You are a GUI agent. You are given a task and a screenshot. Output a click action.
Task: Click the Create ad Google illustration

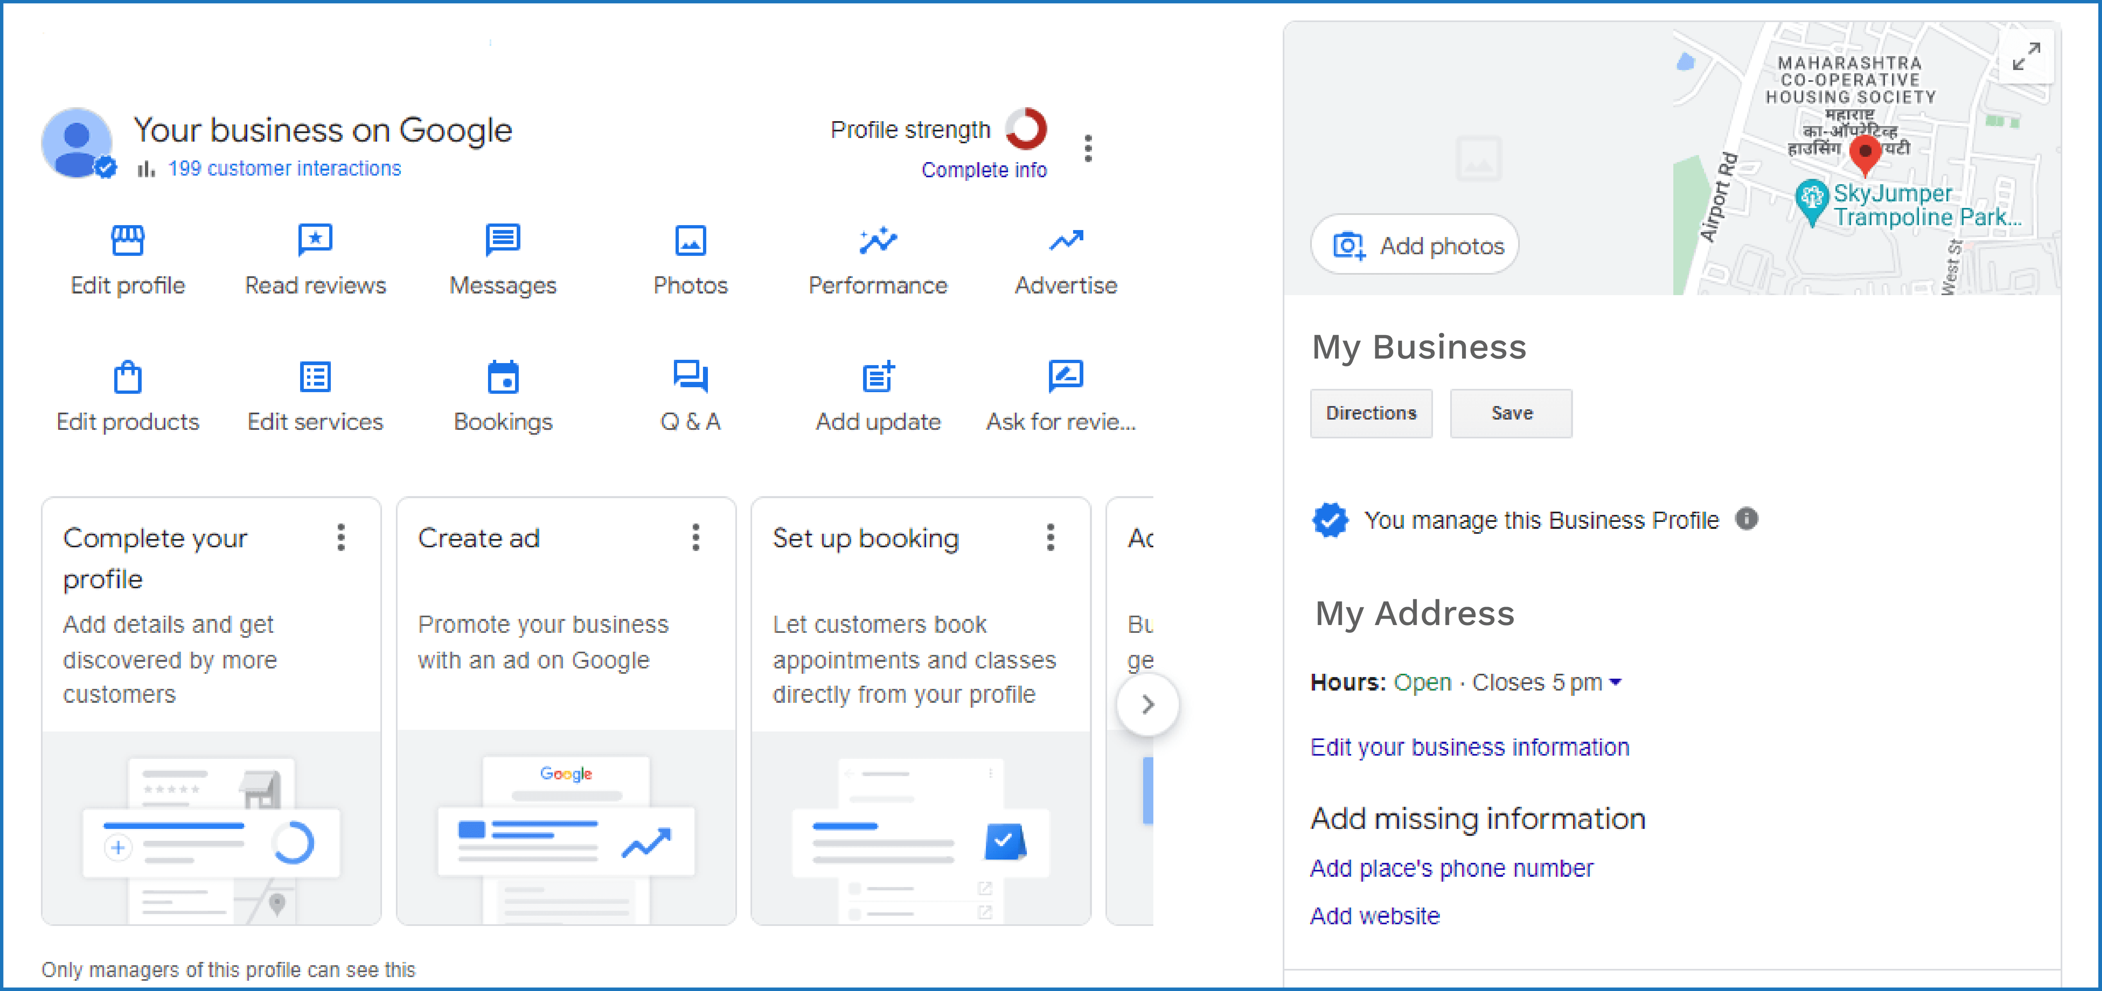[566, 828]
